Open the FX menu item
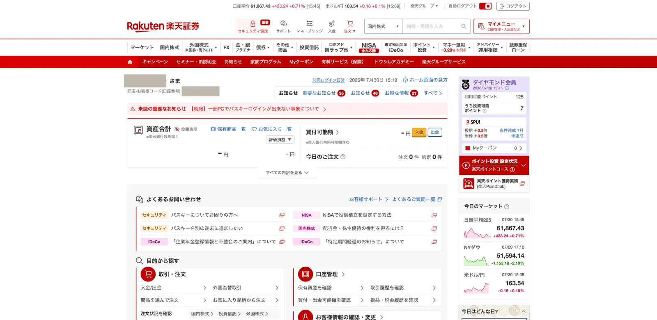This screenshot has width=657, height=320. 226,48
